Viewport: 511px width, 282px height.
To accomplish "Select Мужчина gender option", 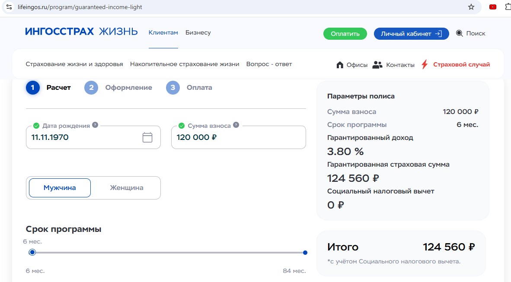I will click(60, 188).
